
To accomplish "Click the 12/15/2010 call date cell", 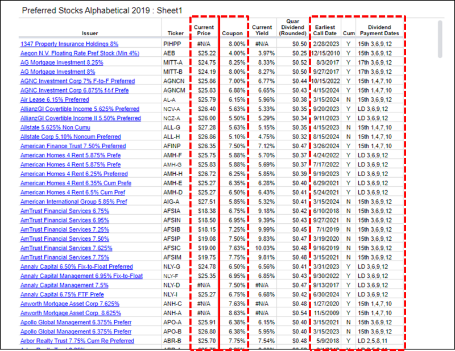I will (x=325, y=53).
